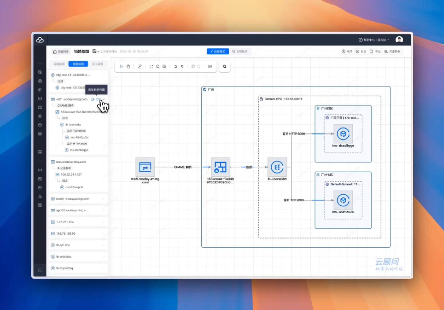Viewport: 444px width, 310px height.
Task: Redo the last canvas action
Action: click(x=182, y=66)
